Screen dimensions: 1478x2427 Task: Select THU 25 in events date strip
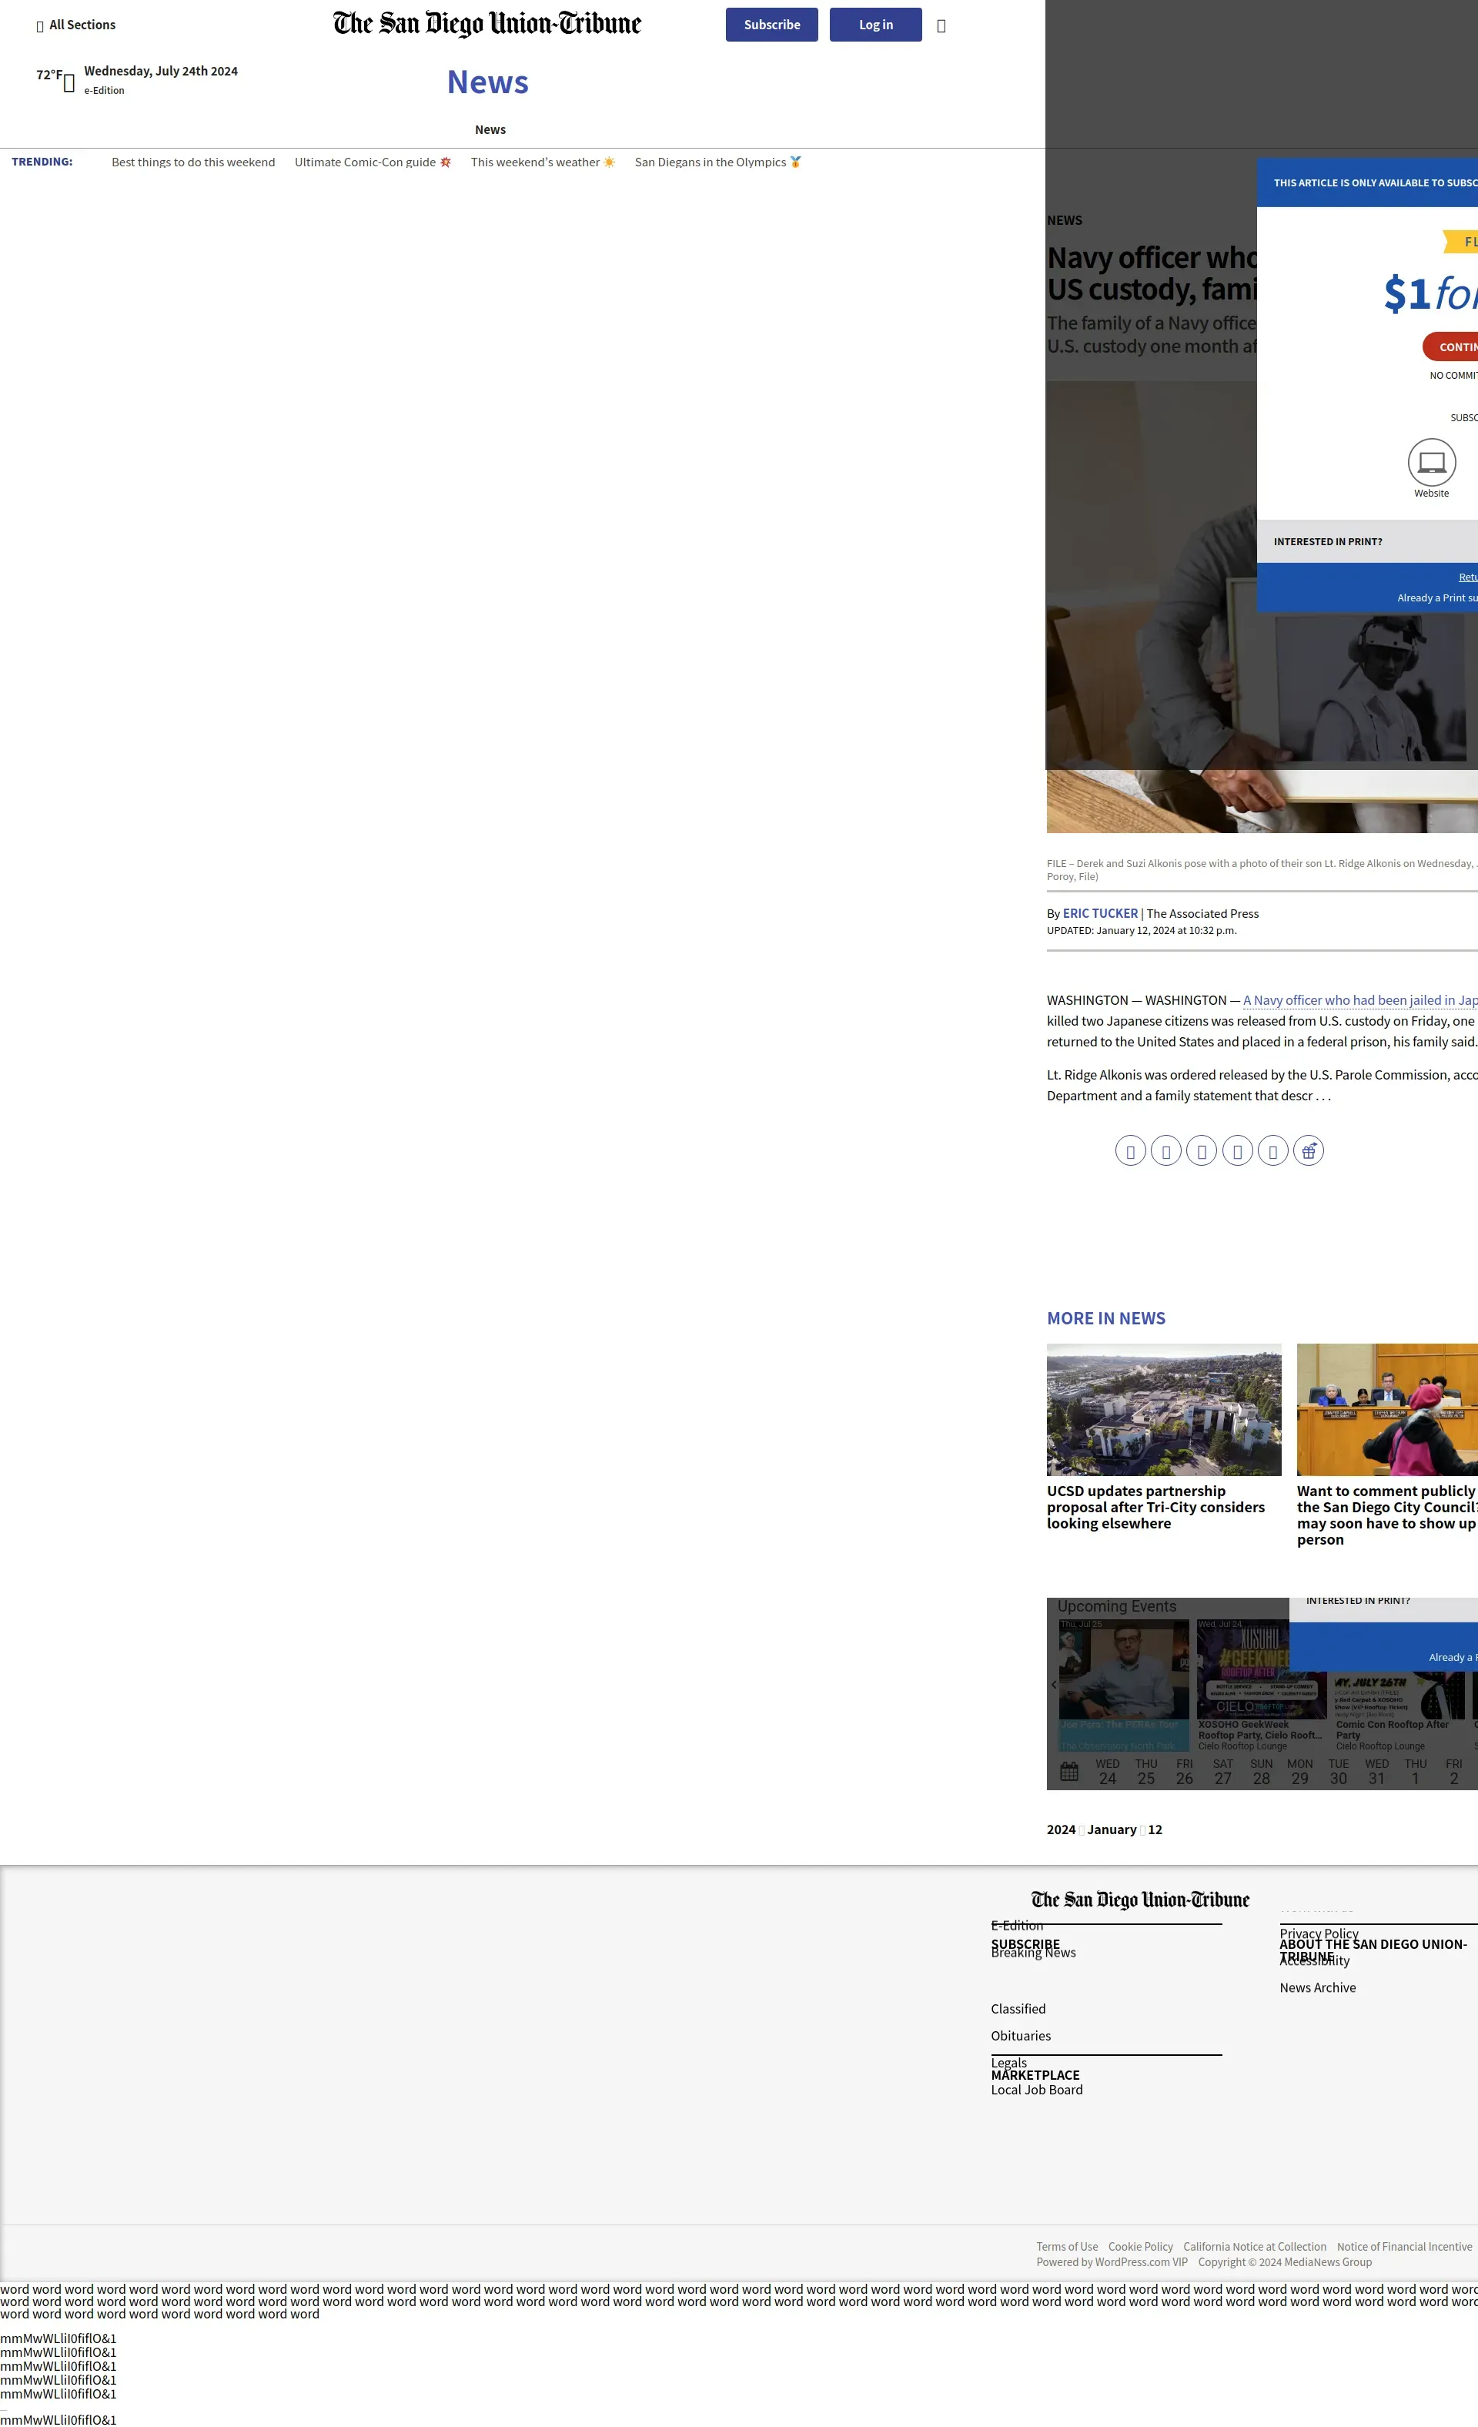pyautogui.click(x=1145, y=1771)
